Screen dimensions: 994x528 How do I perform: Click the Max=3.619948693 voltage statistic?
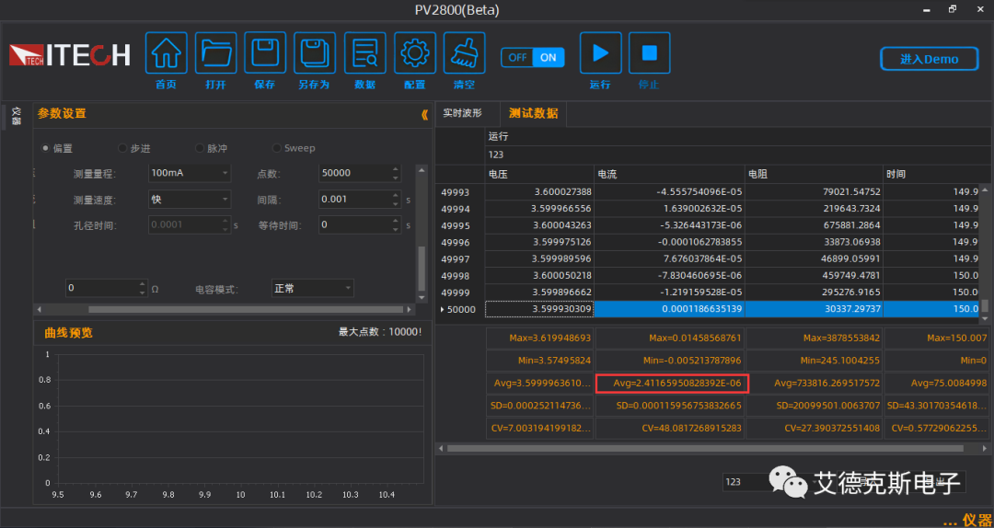tap(540, 339)
